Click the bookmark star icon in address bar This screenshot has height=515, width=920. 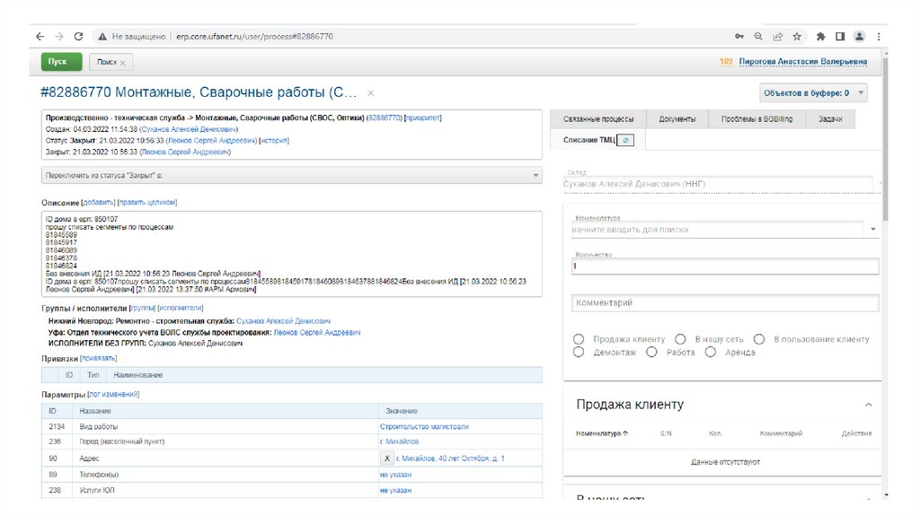(x=796, y=37)
